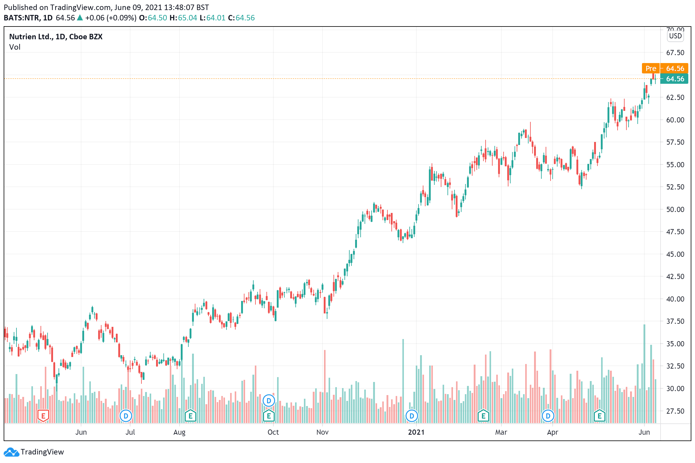Click the first Jun label on time axis
The image size is (695, 463).
click(x=81, y=432)
